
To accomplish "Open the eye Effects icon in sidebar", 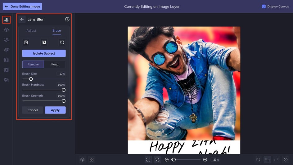I will pos(6,30).
